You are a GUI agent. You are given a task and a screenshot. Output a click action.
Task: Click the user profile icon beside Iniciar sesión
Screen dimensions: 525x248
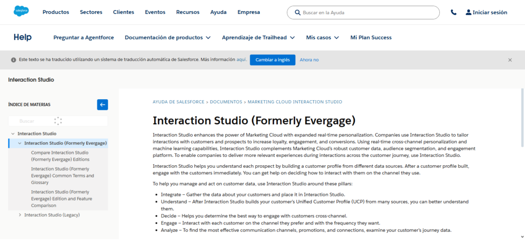point(469,12)
